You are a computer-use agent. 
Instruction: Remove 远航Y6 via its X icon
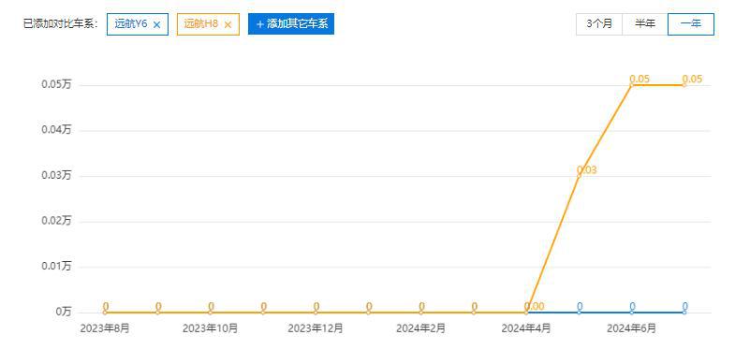[156, 24]
